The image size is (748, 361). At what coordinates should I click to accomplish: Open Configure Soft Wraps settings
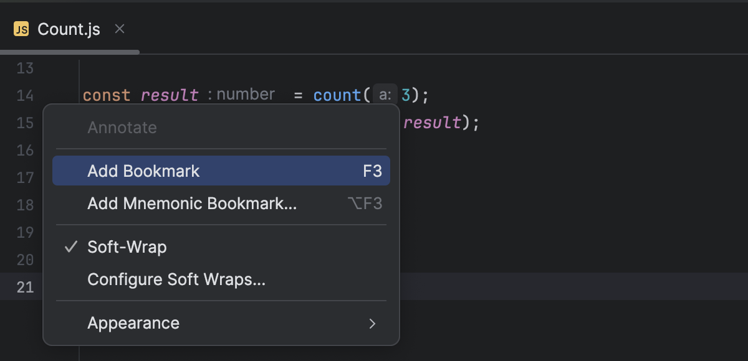coord(176,279)
